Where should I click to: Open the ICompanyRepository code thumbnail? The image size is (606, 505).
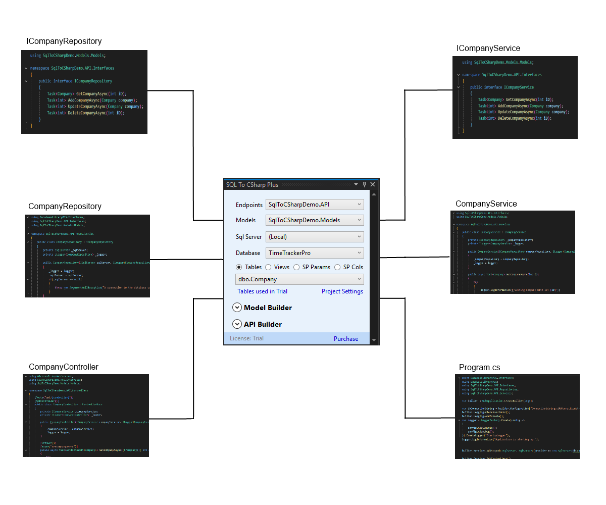[x=84, y=92]
